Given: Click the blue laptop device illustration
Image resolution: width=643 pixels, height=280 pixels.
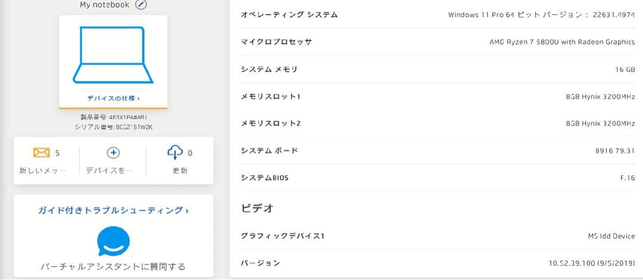Looking at the screenshot, I should click(113, 55).
